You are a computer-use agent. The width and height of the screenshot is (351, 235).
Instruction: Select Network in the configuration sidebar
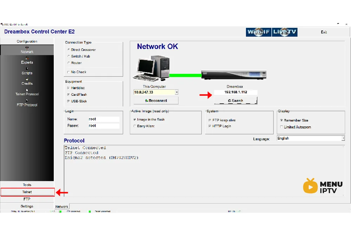tap(27, 50)
